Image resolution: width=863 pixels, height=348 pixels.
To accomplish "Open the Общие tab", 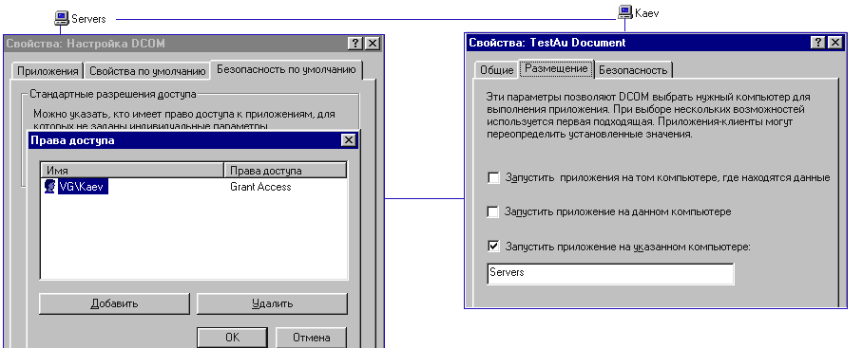I will pyautogui.click(x=496, y=70).
